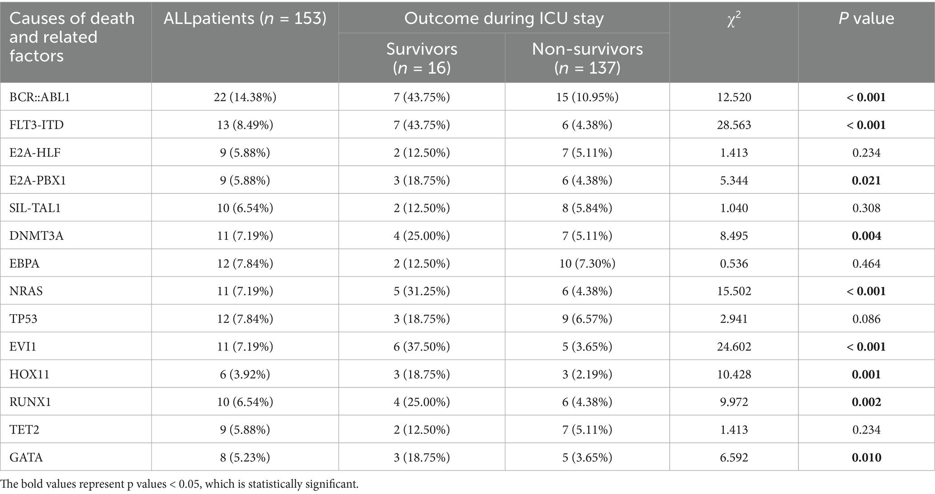935x494 pixels.
Task: Select the χ² column header
Action: pyautogui.click(x=733, y=19)
